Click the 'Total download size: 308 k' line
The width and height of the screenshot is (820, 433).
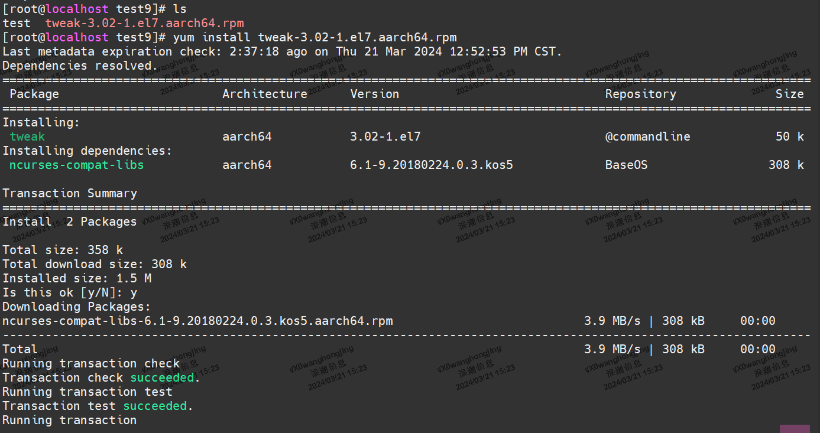point(95,264)
